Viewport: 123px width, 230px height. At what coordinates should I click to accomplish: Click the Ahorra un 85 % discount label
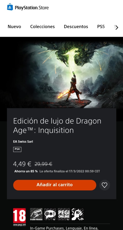click(26, 171)
